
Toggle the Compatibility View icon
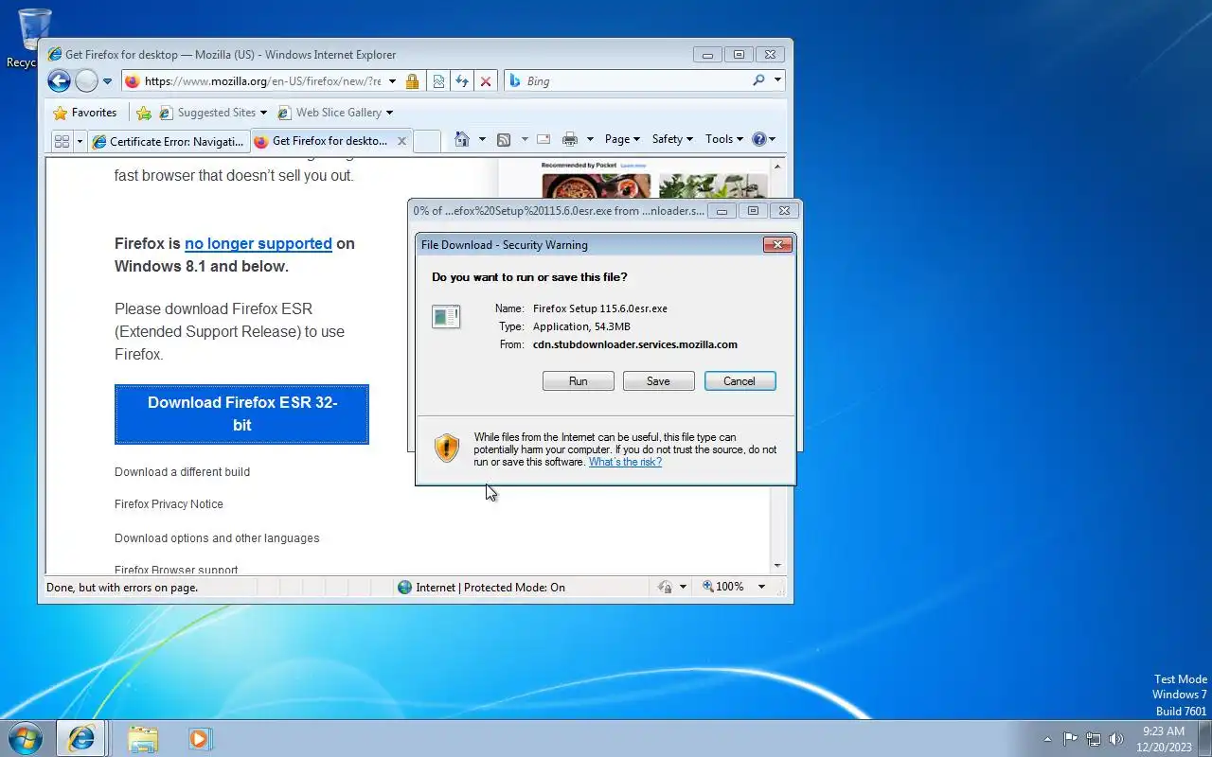pyautogui.click(x=438, y=81)
